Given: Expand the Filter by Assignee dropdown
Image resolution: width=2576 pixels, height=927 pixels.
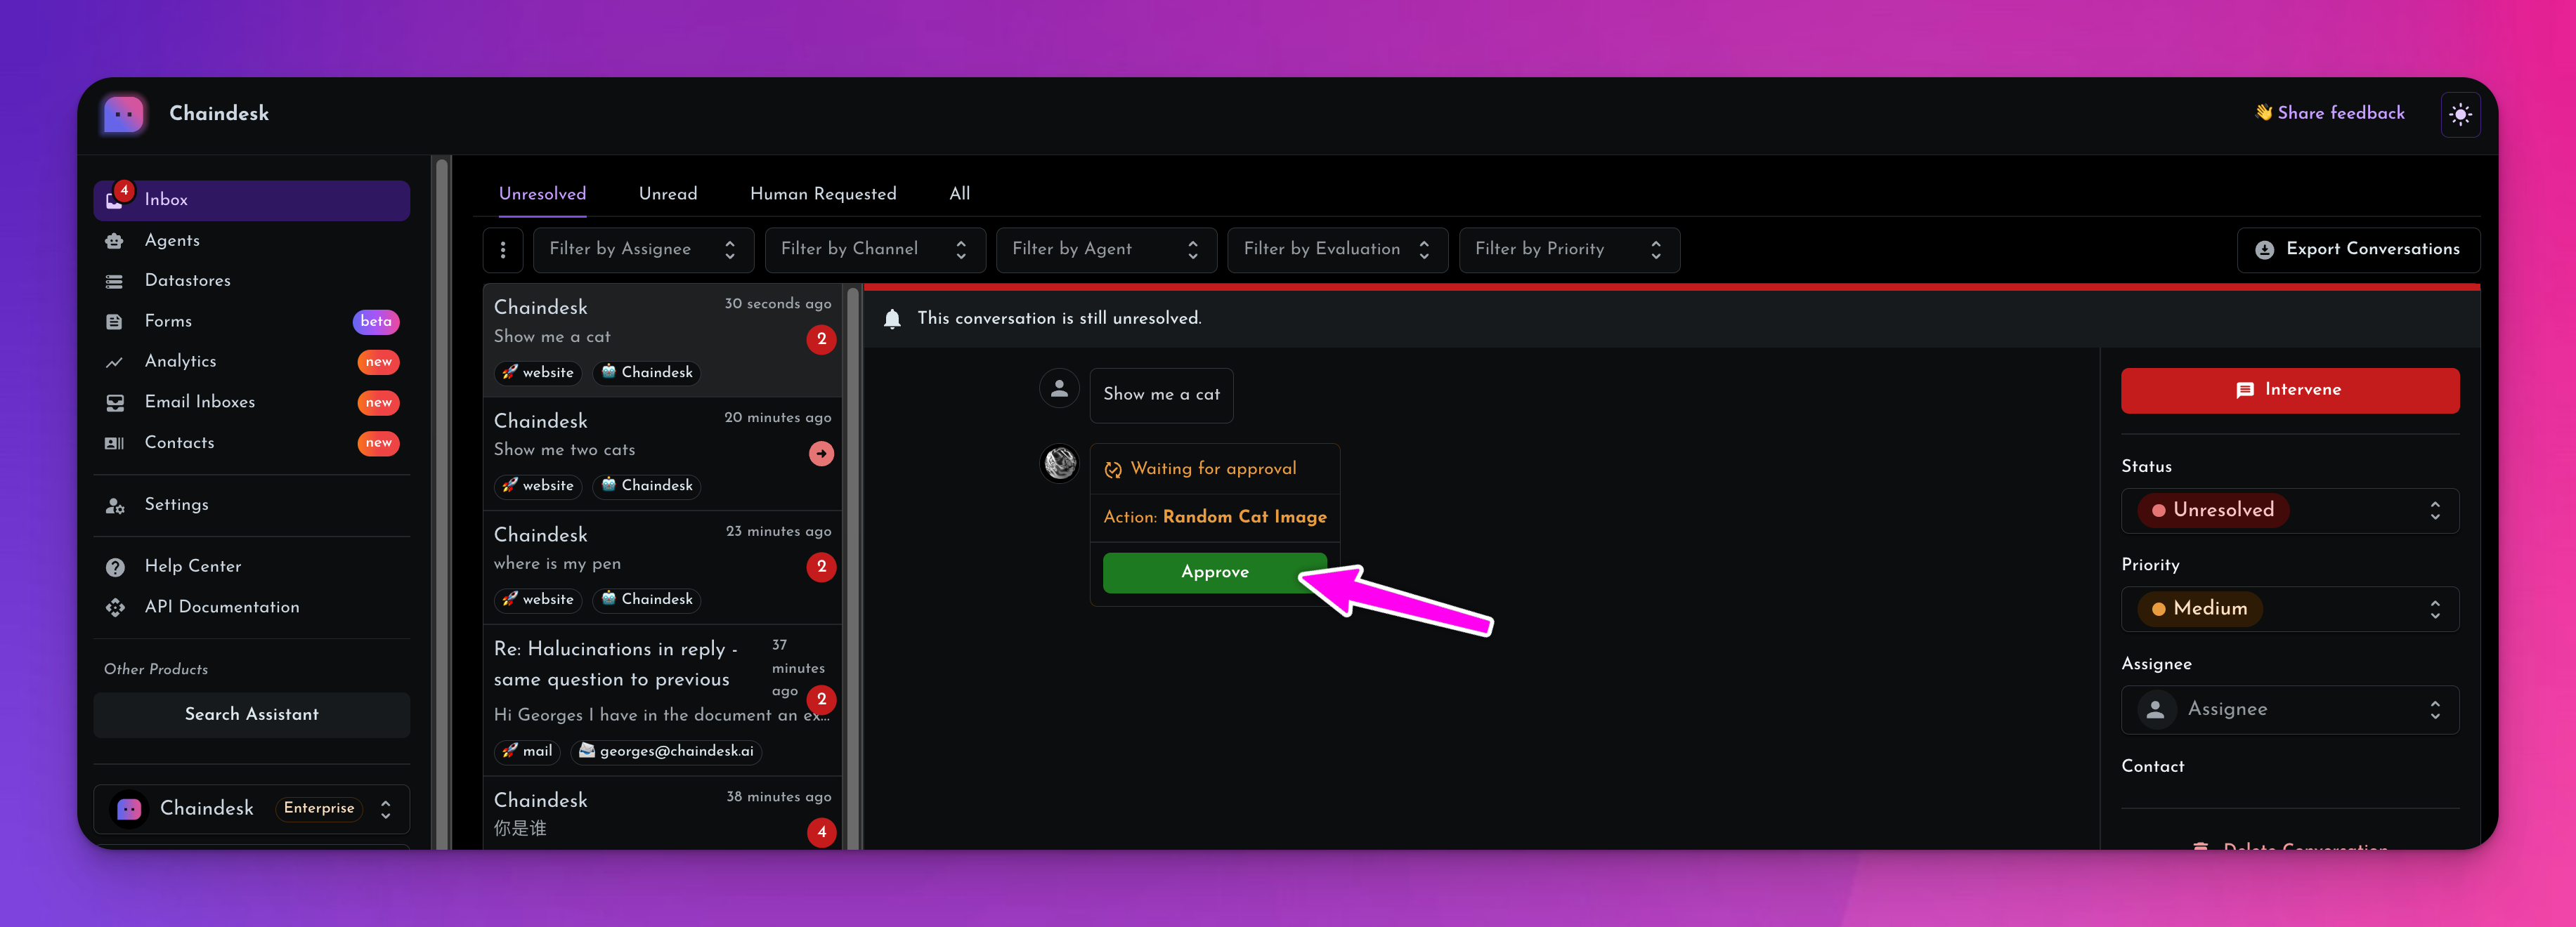Looking at the screenshot, I should pyautogui.click(x=644, y=250).
